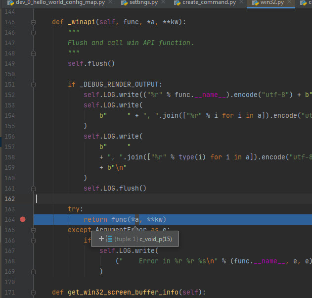Click the 'Flush and call win API function.' docstring
Screen dimensions: 312x298
[x=131, y=43]
